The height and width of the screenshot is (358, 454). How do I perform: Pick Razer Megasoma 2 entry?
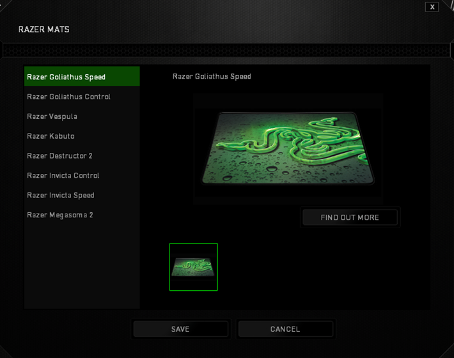pyautogui.click(x=82, y=215)
